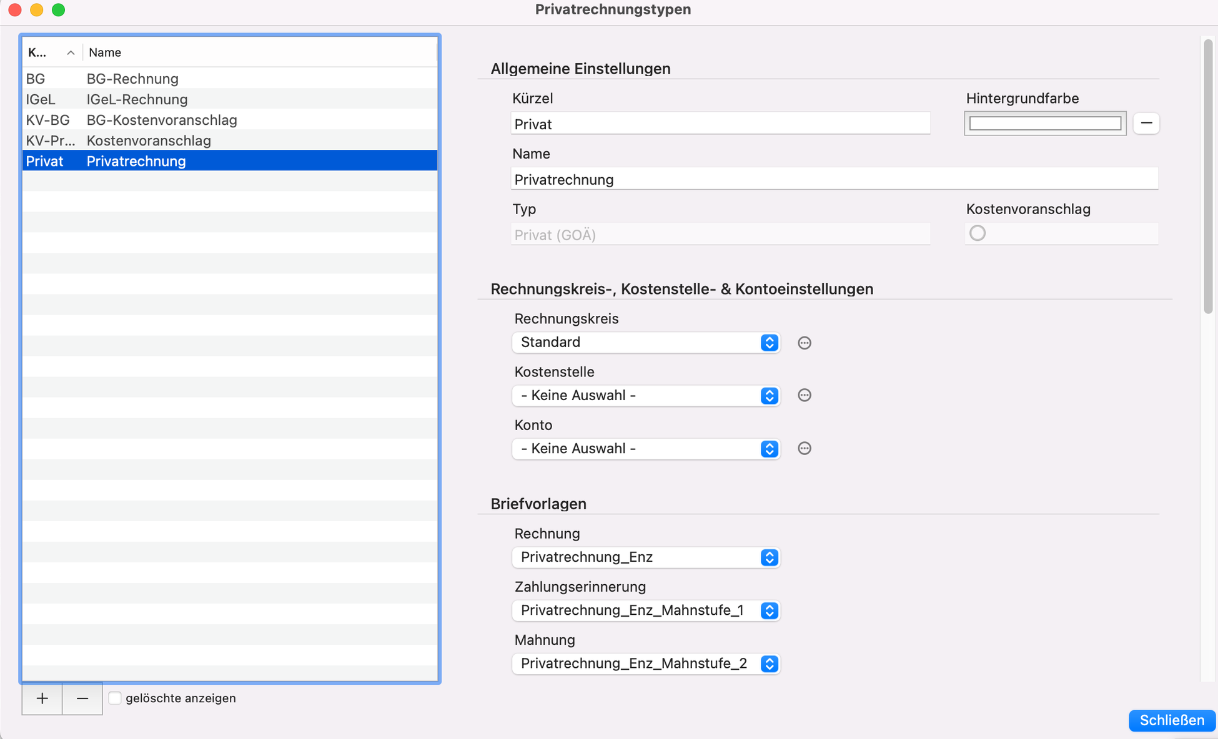This screenshot has height=739, width=1218.
Task: Open the Kostenstelle '- Keine Auswahl -' dropdown
Action: (646, 396)
